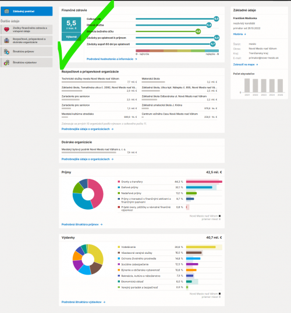Click the Príjmy total 42,5 mil. €
This screenshot has width=291, height=313.
[x=214, y=172]
